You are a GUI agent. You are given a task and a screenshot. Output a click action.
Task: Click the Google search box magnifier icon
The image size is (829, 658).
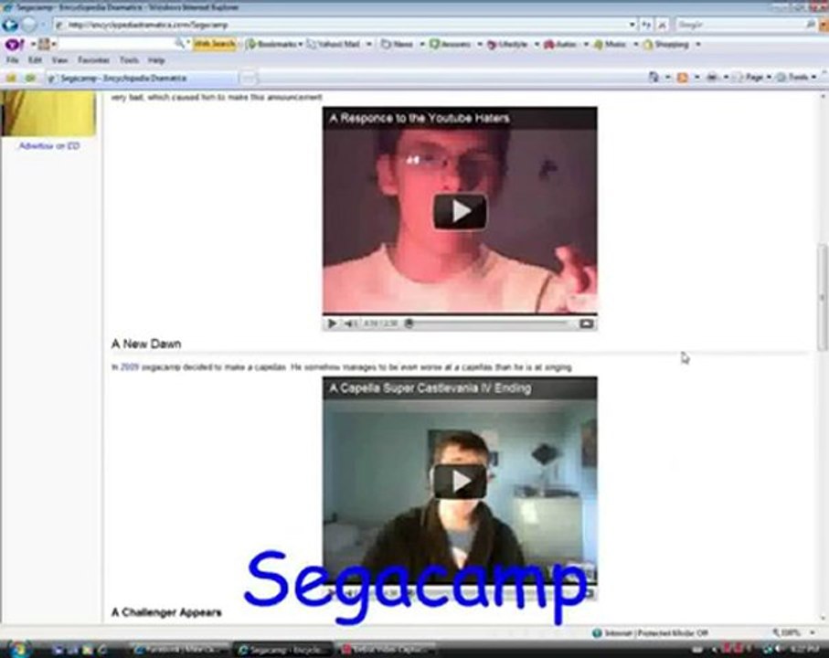811,25
